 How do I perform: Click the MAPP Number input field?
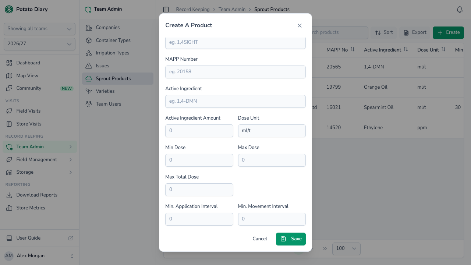tap(235, 72)
